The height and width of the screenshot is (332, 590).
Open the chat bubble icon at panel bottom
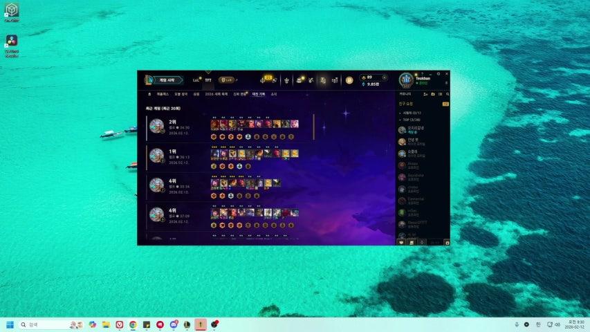(402, 242)
